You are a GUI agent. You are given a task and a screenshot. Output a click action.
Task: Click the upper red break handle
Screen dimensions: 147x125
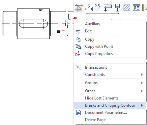(x=75, y=18)
